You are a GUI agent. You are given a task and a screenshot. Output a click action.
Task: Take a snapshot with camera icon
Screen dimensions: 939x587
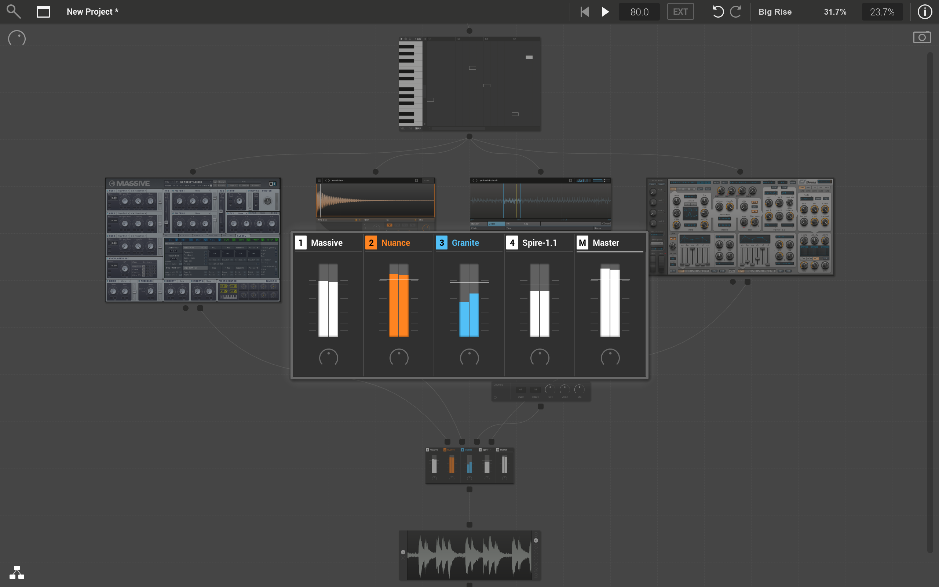coord(922,37)
